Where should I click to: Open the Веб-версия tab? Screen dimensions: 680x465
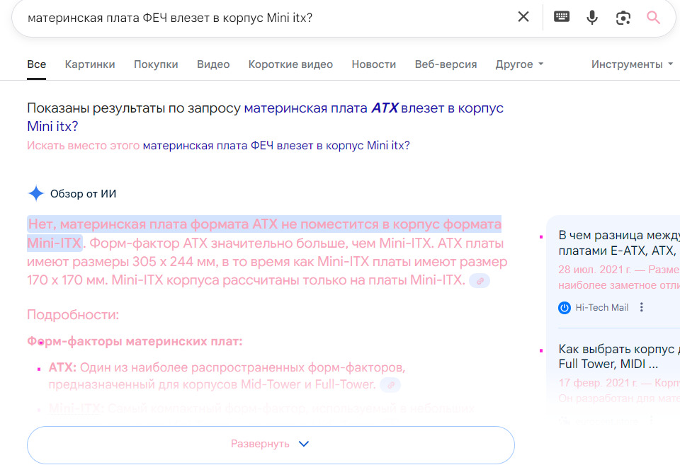[446, 64]
